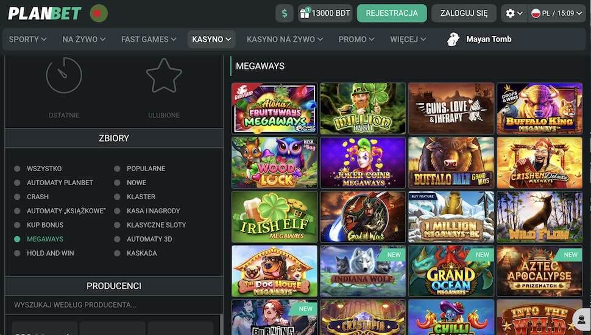Open Buffalo Dale Grand Ways game
Screen dimensions: 591x335
pos(451,163)
